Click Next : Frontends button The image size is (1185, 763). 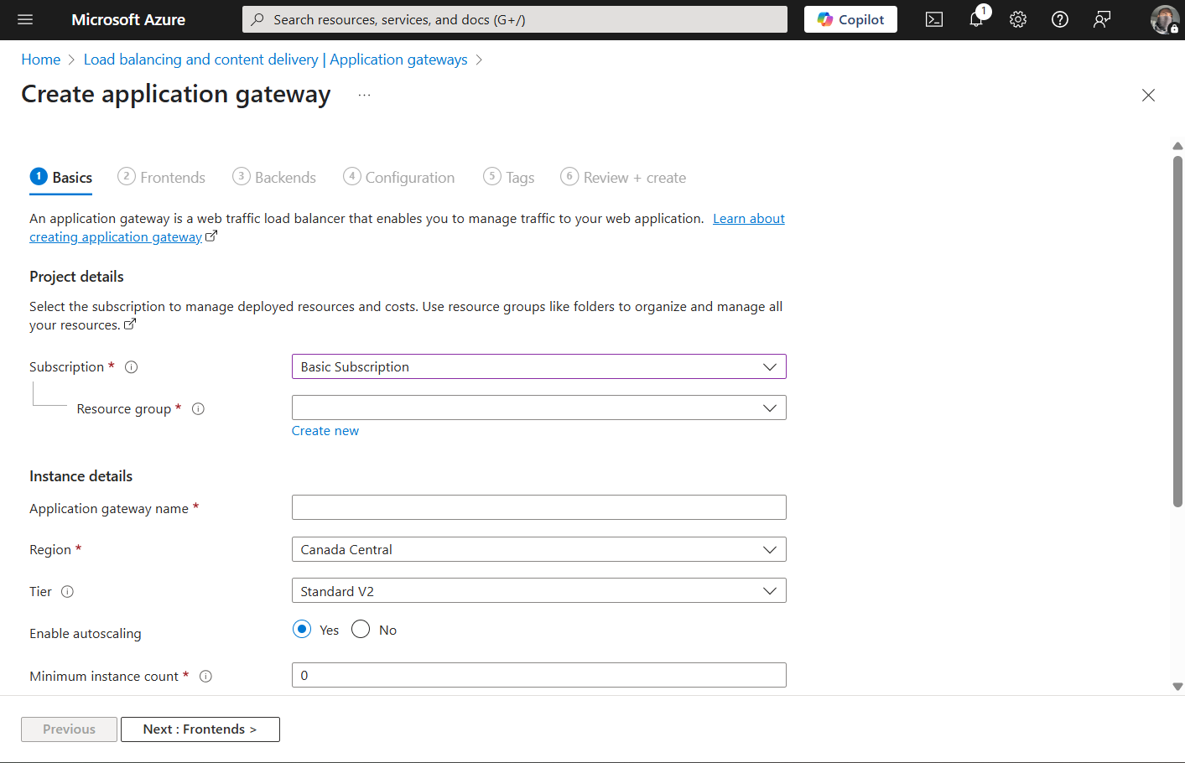tap(200, 729)
